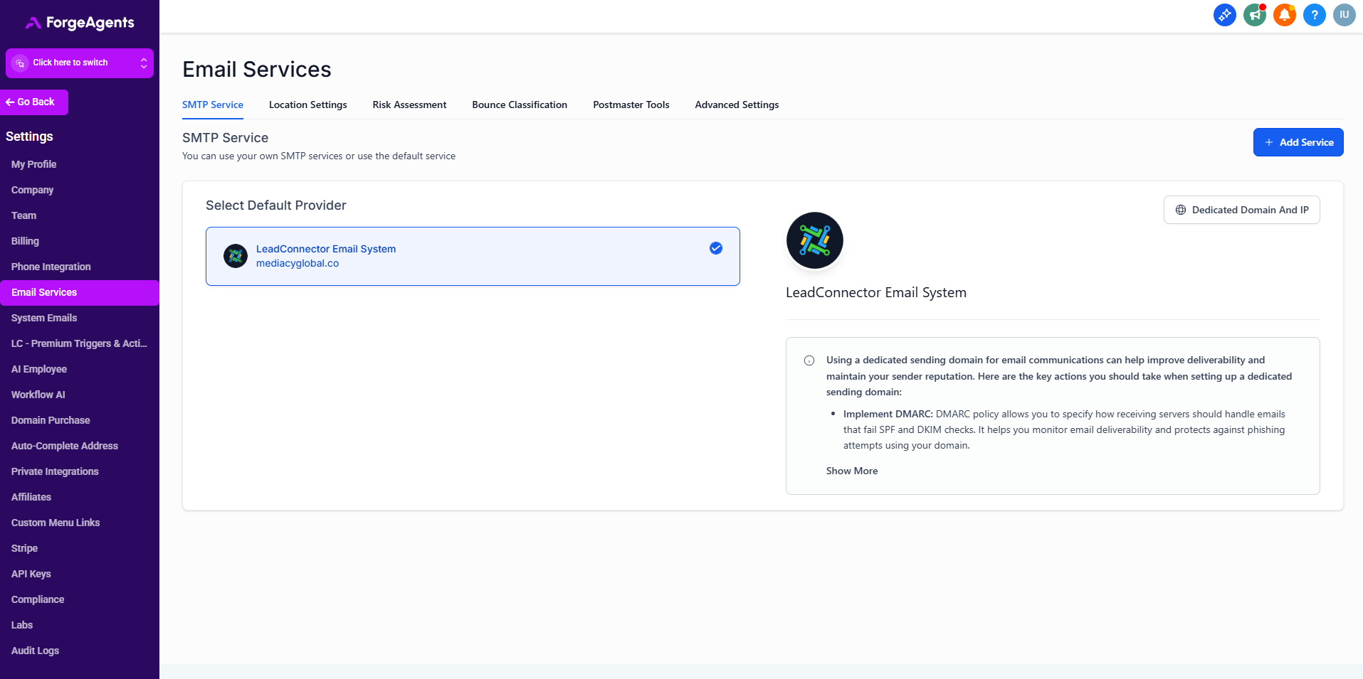The width and height of the screenshot is (1363, 679).
Task: Click the large LeadConnector Email System logo
Action: 814,240
